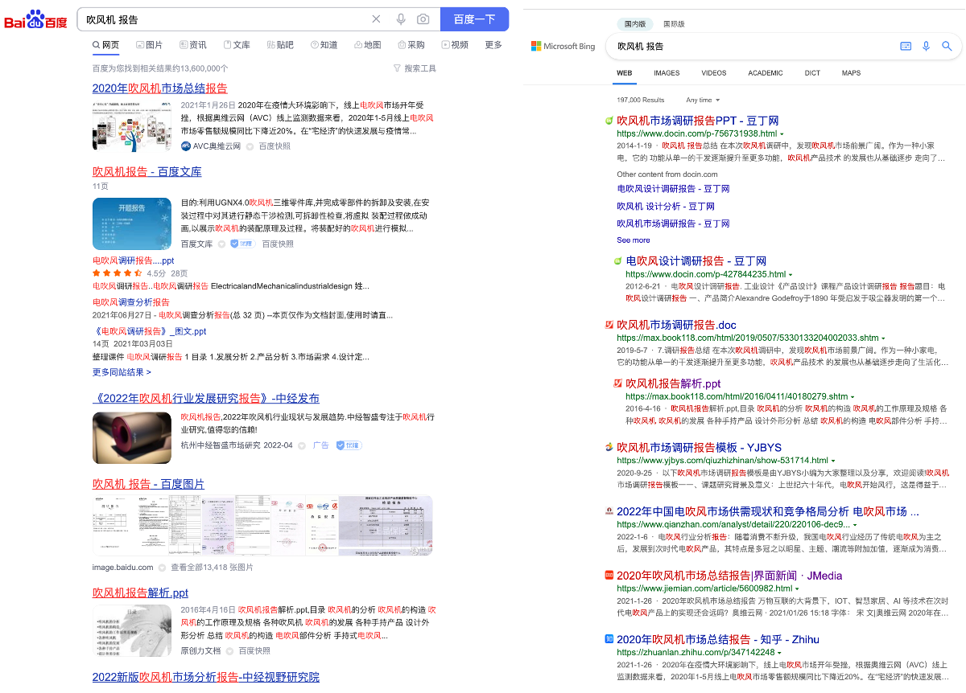The width and height of the screenshot is (966, 693).
Task: Open Bing ACADEMIC tab
Action: tap(766, 73)
